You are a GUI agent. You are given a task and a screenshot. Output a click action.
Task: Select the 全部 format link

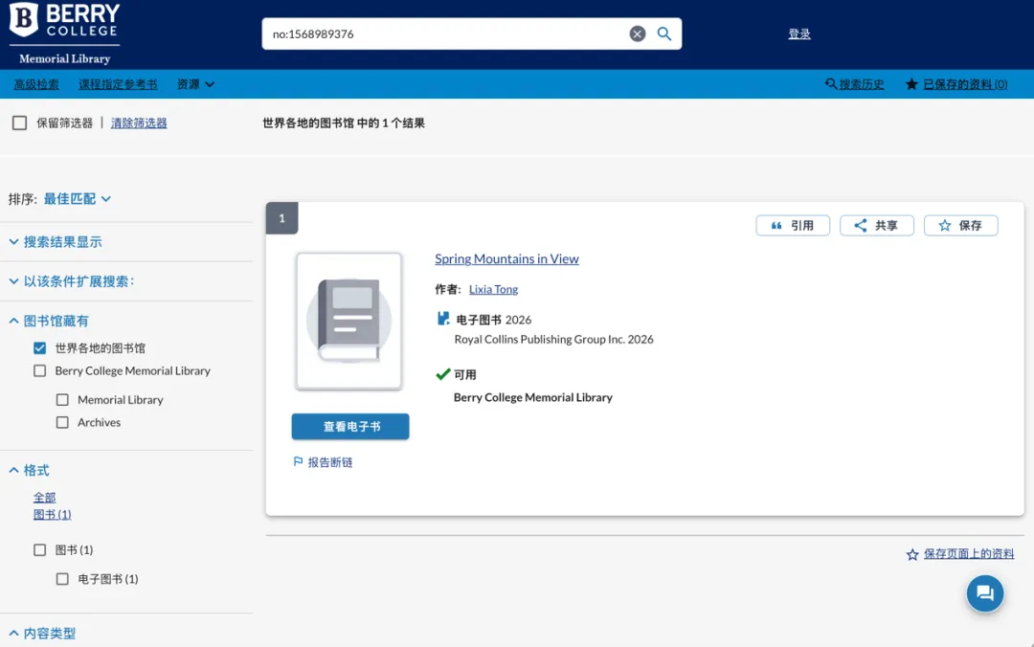coord(45,498)
